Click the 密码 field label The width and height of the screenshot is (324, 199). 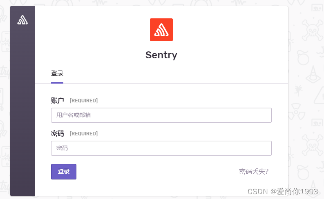[58, 133]
